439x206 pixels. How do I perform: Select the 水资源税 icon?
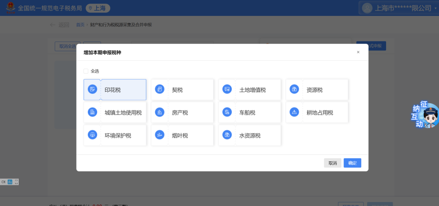coord(227,135)
